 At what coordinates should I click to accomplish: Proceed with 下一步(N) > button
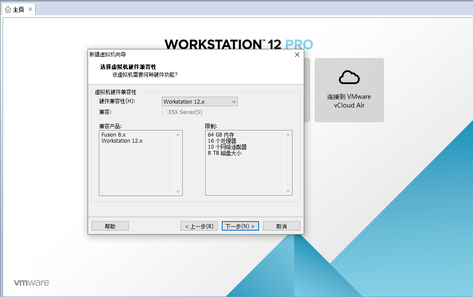(x=240, y=226)
